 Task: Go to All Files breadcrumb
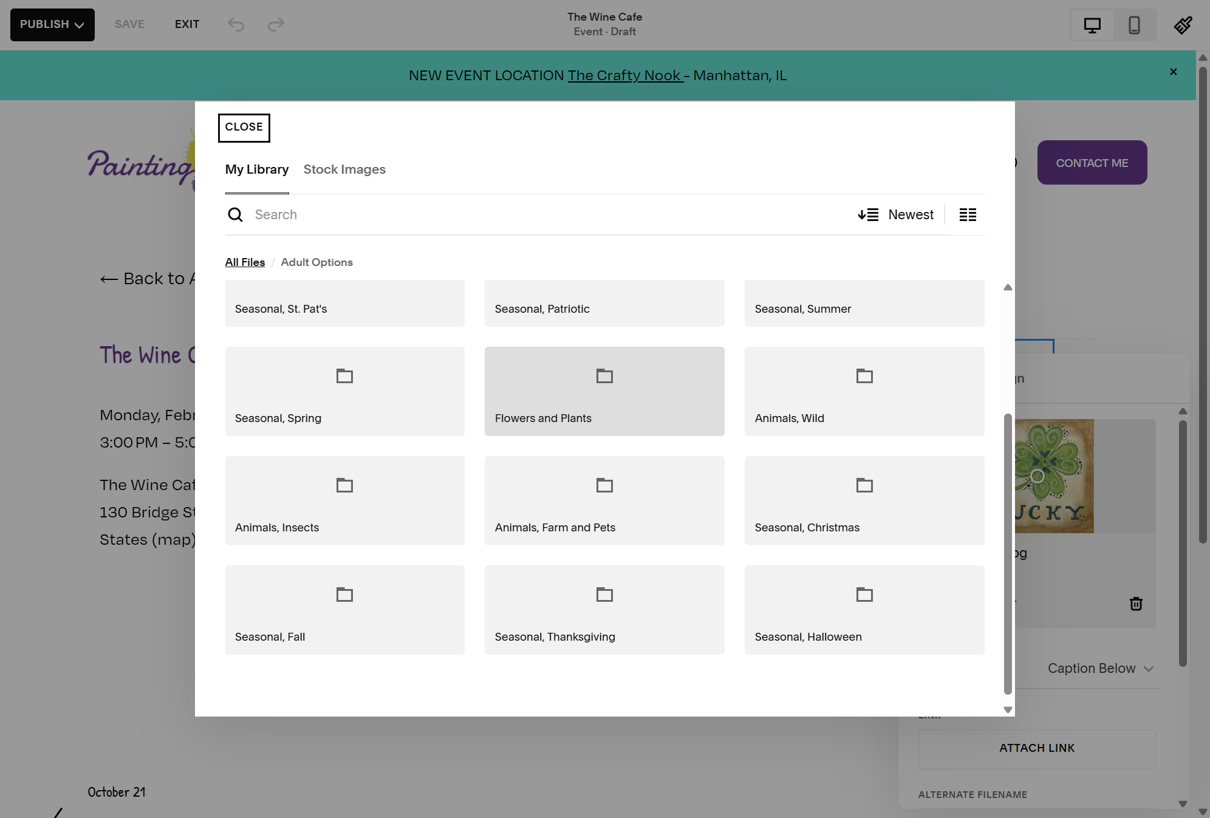pyautogui.click(x=245, y=262)
